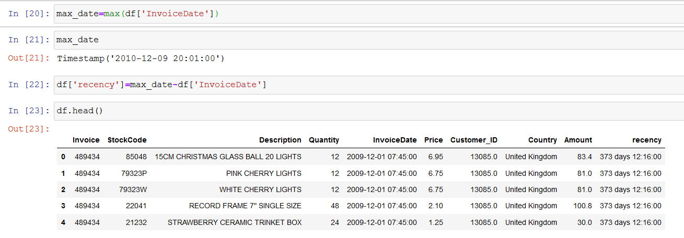Click the InvoiceDate value in row 3
The width and height of the screenshot is (684, 238).
coord(382,206)
